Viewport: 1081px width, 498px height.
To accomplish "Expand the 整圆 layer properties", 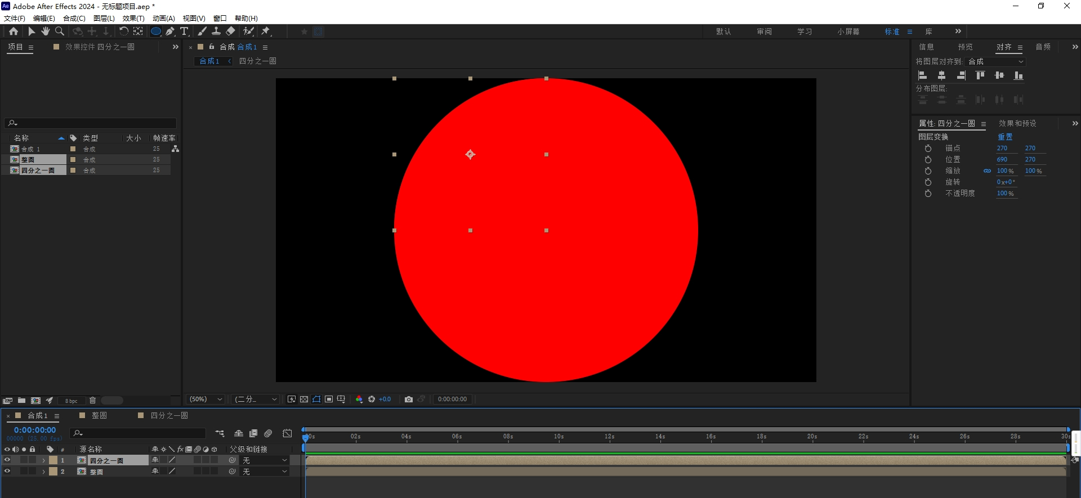I will (43, 472).
